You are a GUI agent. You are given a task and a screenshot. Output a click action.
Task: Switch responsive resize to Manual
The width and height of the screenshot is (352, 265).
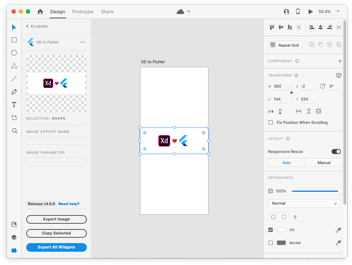(x=324, y=163)
